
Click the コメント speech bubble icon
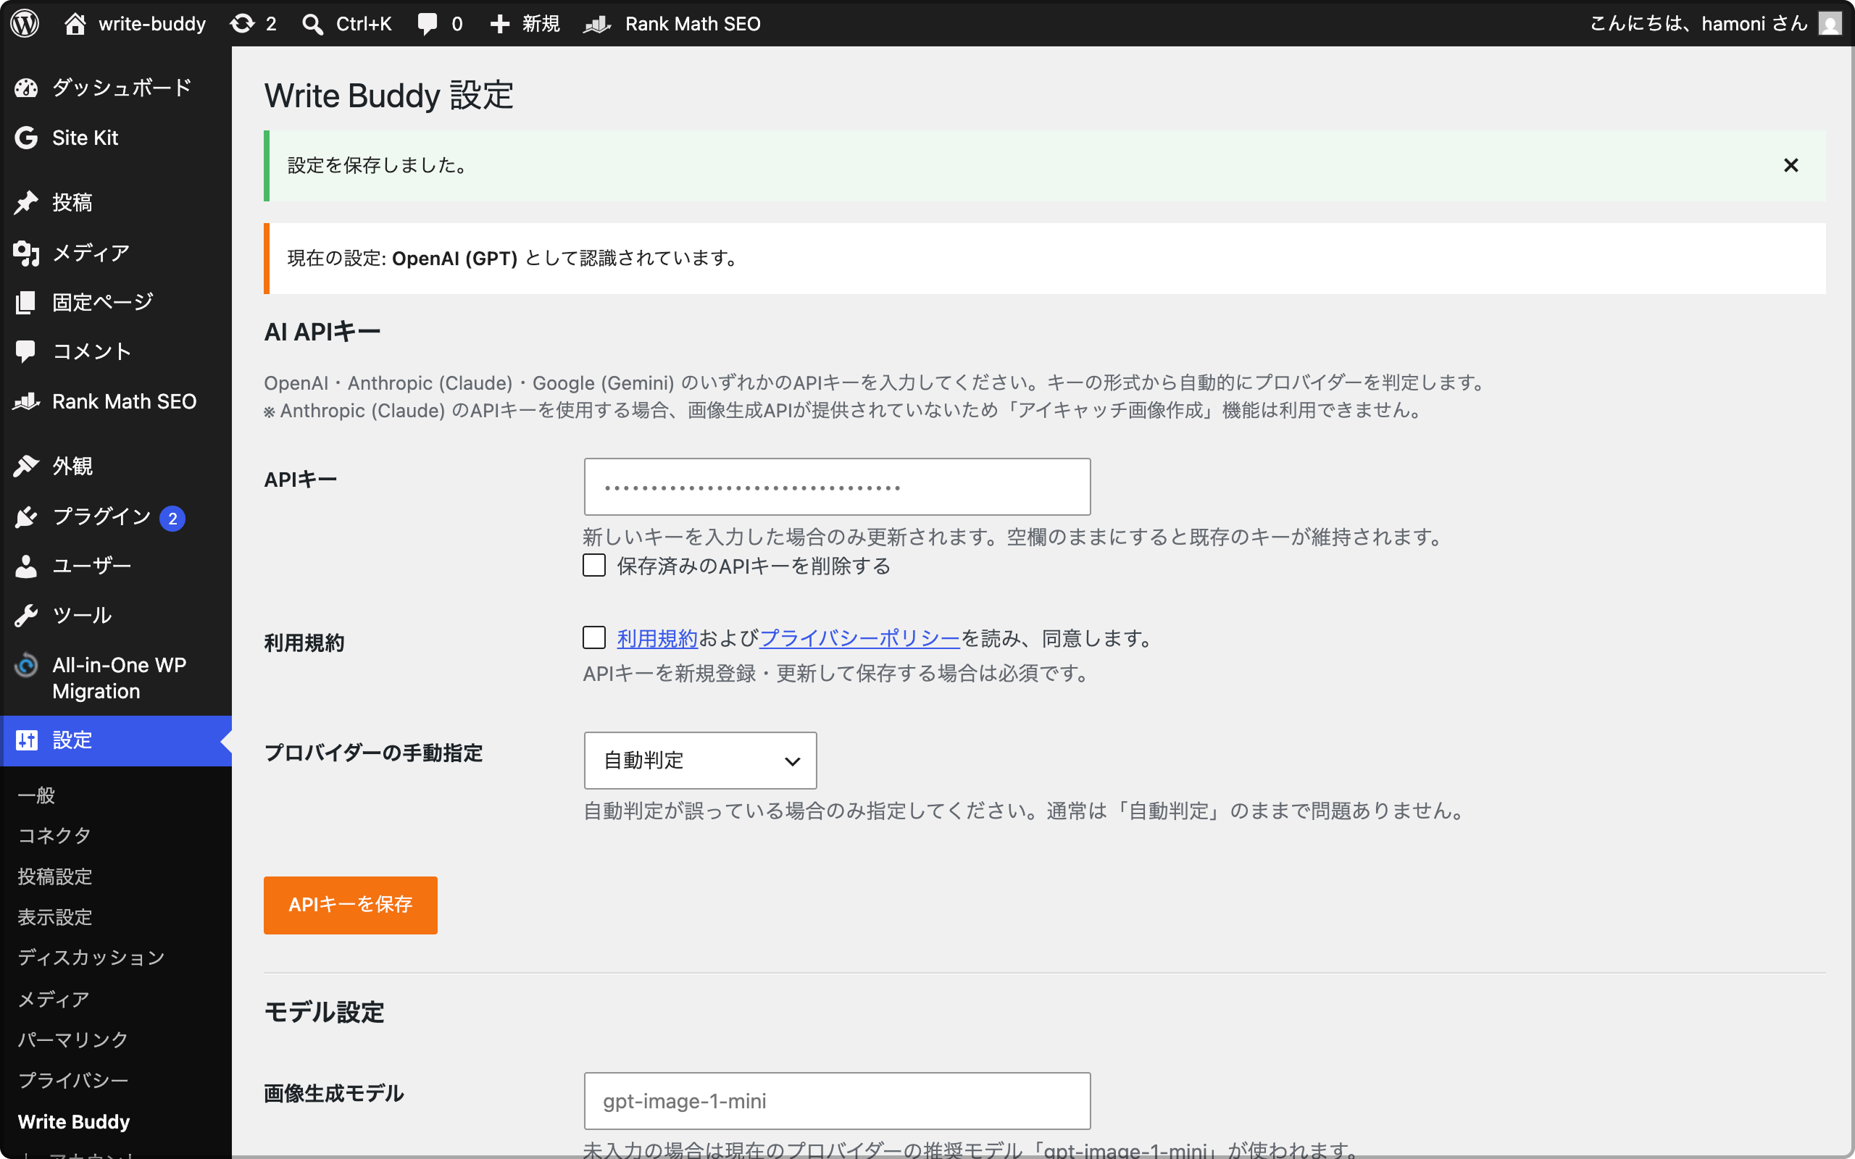26,351
